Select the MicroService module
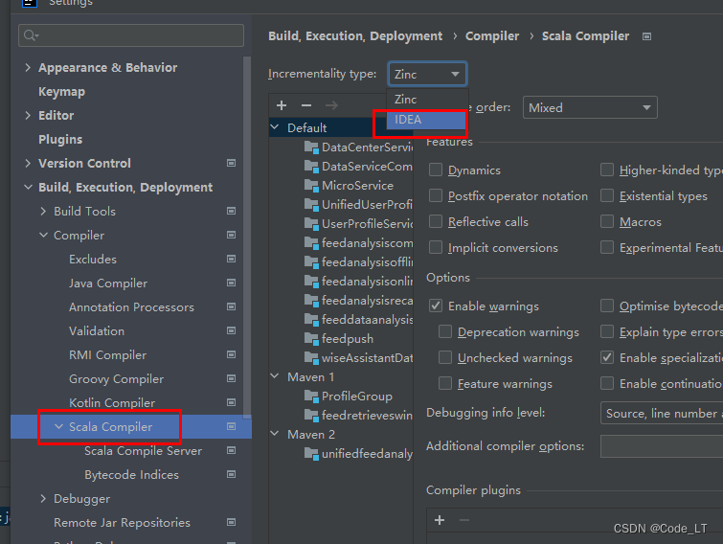This screenshot has height=544, width=723. 349,186
